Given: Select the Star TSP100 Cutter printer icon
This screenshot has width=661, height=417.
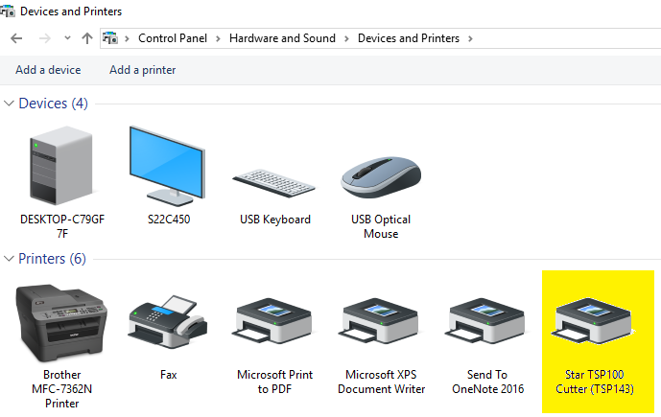Looking at the screenshot, I should pyautogui.click(x=592, y=321).
